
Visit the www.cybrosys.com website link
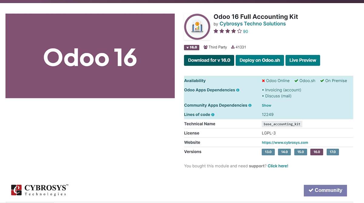coord(285,142)
